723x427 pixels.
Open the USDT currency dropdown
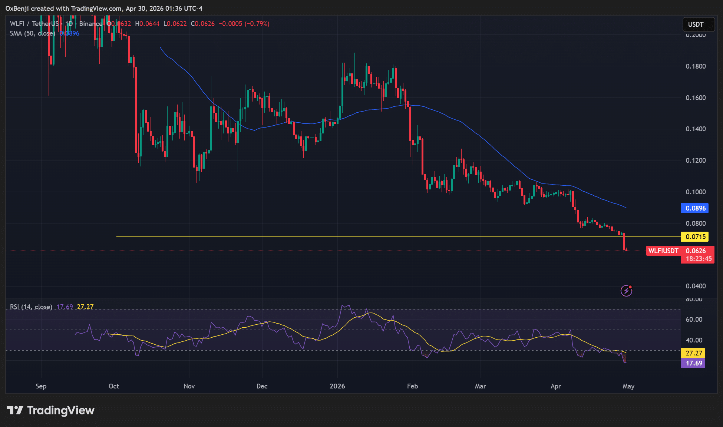(698, 24)
